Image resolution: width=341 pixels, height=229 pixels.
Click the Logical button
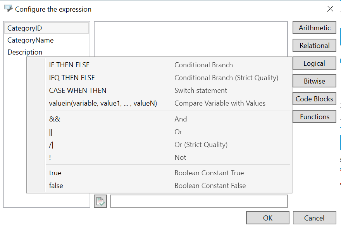click(314, 63)
